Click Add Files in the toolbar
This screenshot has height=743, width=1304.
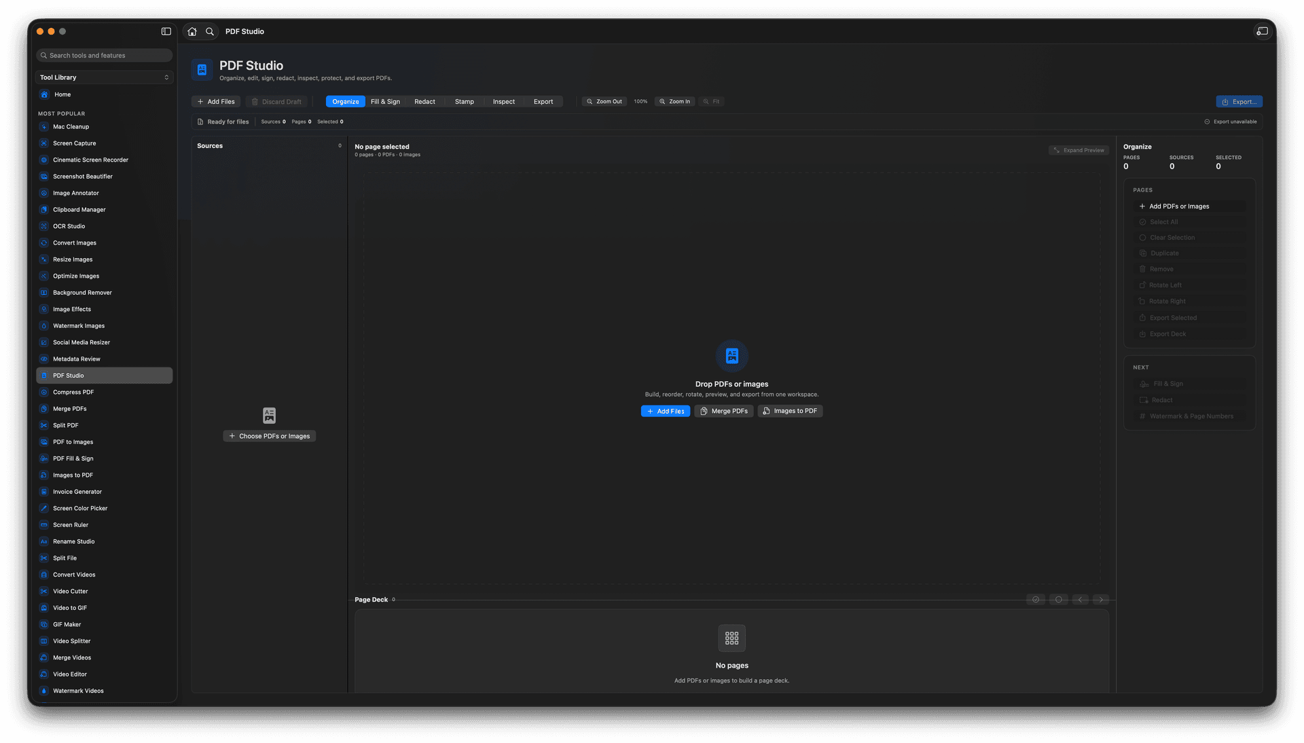pyautogui.click(x=216, y=101)
